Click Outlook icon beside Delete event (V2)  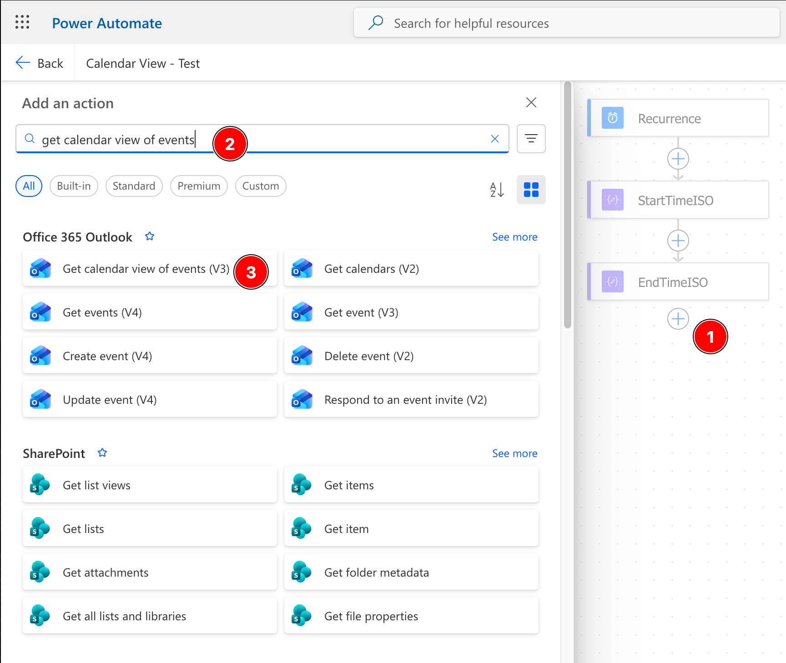[x=302, y=356]
